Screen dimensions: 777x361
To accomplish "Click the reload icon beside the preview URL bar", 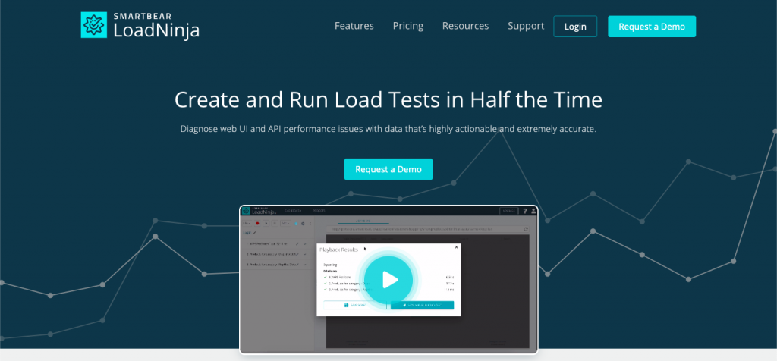I will (526, 229).
